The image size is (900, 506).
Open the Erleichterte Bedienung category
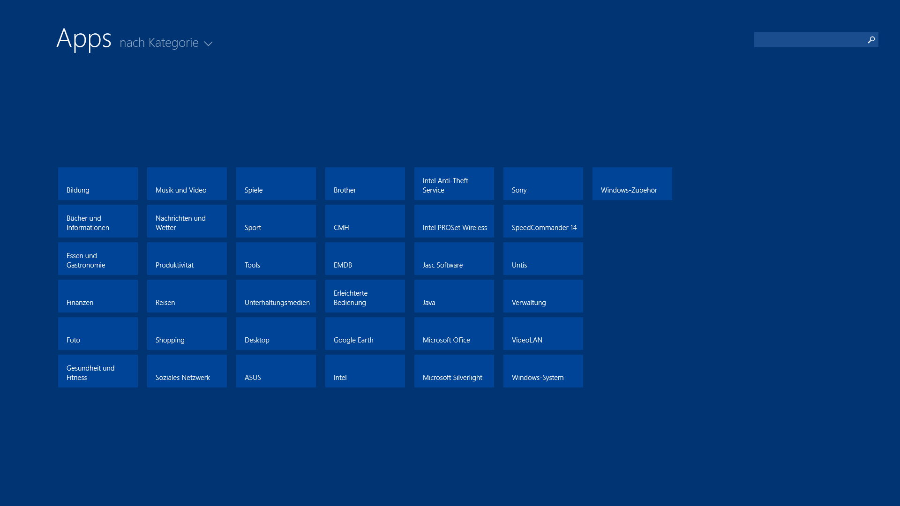365,296
